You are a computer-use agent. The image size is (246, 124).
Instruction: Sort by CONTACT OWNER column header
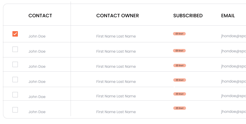pyautogui.click(x=118, y=16)
